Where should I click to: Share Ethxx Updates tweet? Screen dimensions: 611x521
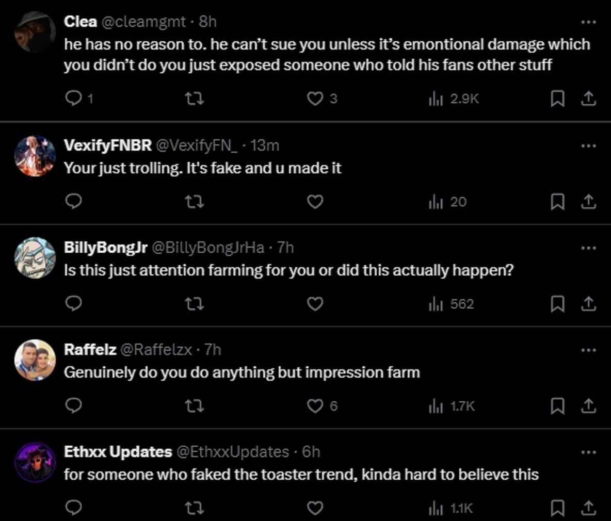[588, 508]
